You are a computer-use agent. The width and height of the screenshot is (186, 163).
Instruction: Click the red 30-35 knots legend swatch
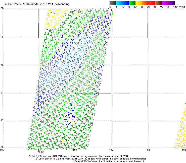pos(152,3)
